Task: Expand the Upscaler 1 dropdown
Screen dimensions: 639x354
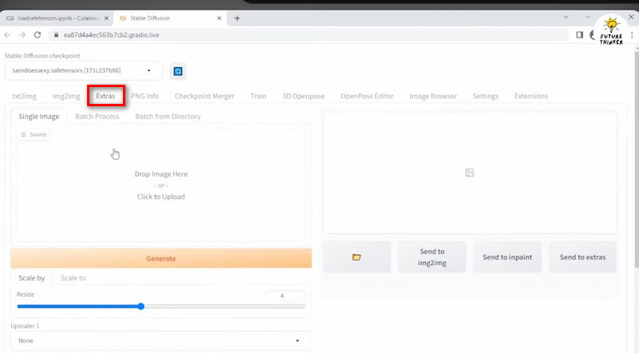Action: tap(161, 340)
